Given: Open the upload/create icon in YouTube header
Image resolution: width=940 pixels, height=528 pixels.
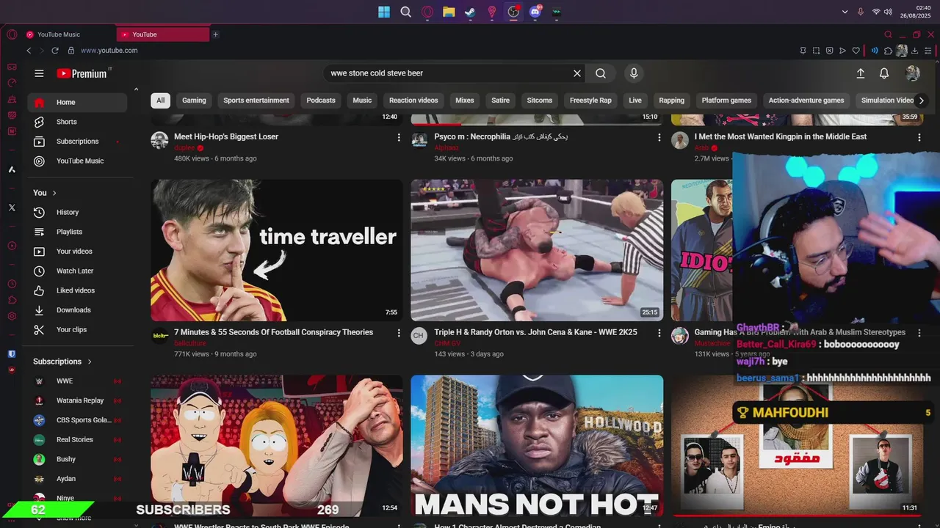Looking at the screenshot, I should click(861, 73).
